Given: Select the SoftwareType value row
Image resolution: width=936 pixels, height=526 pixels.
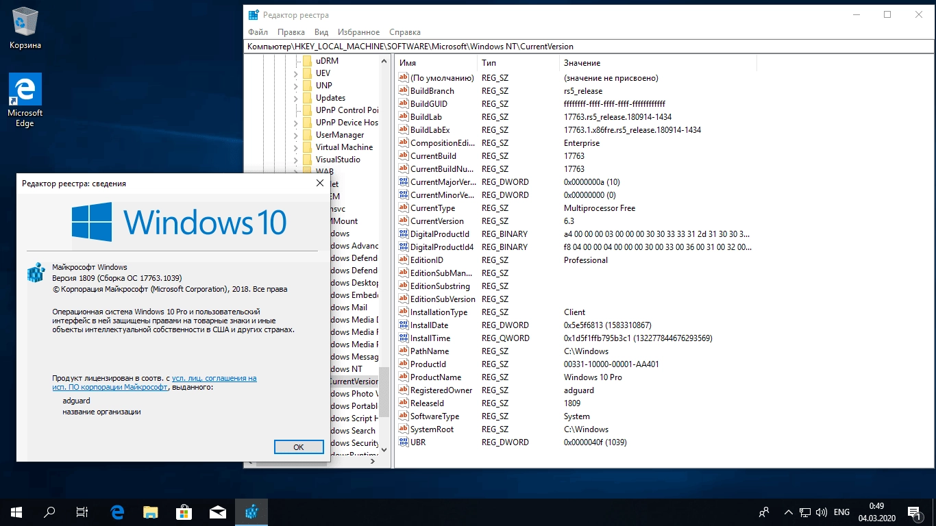Looking at the screenshot, I should (x=576, y=416).
